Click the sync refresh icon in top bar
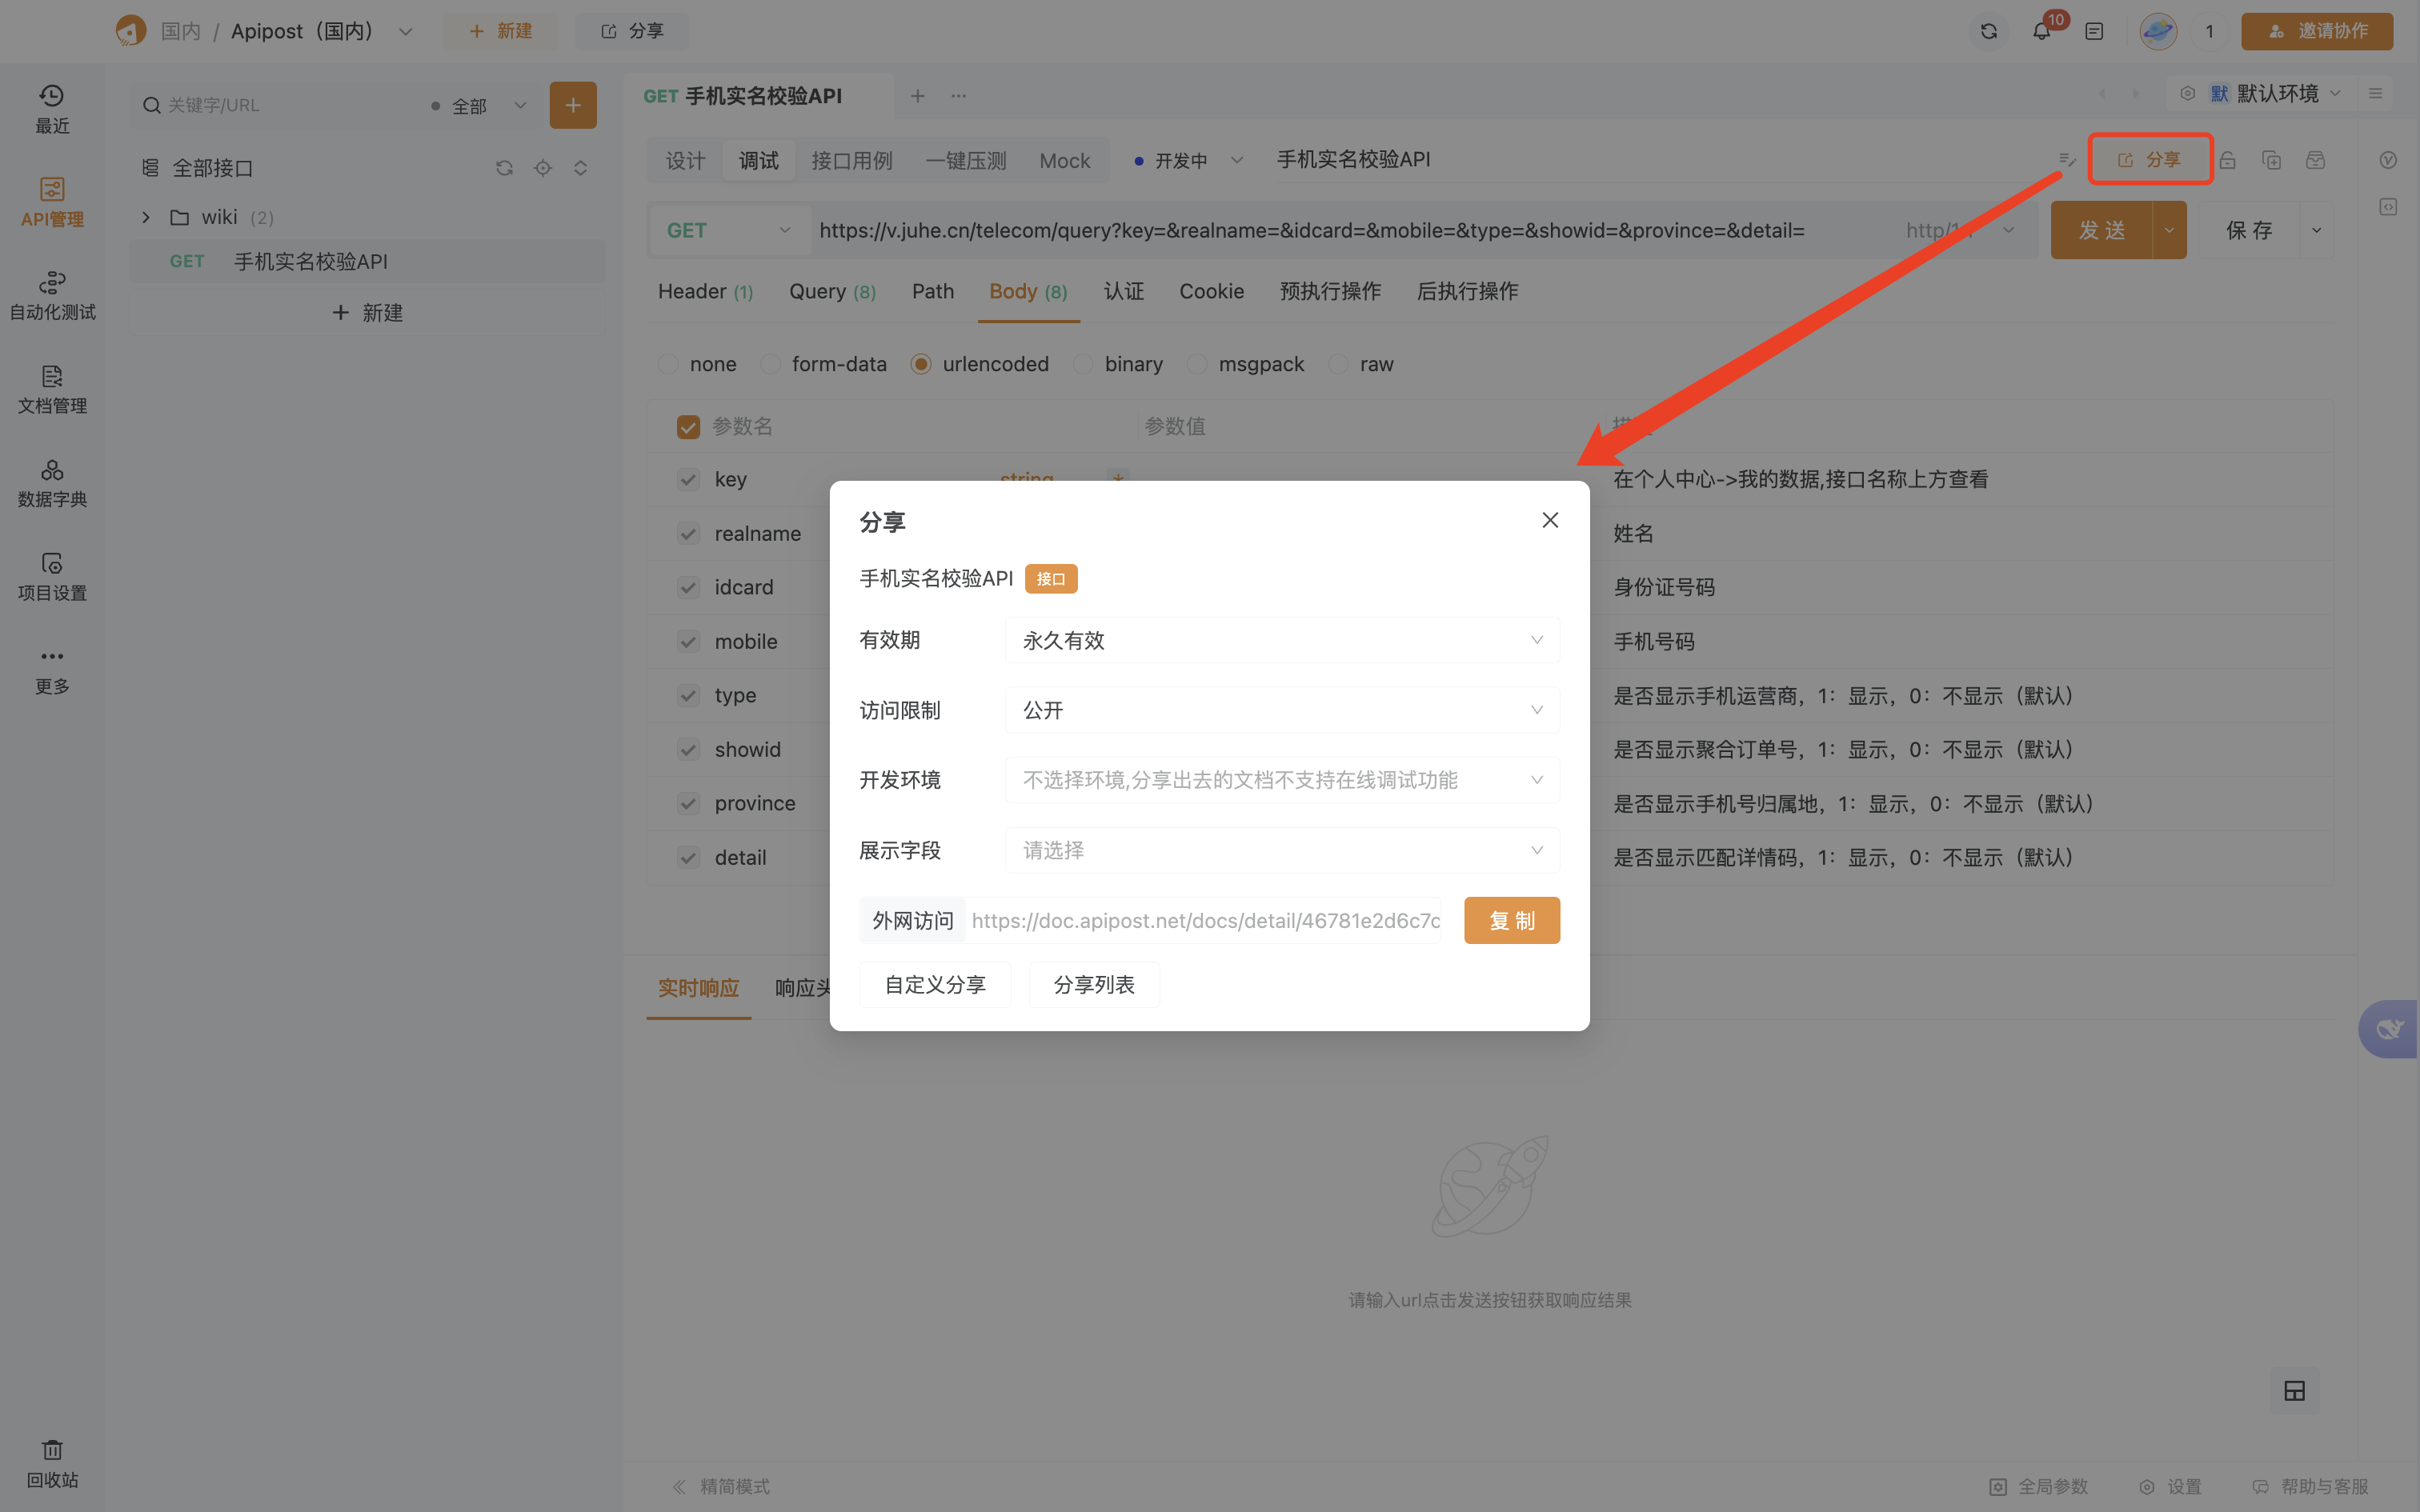The height and width of the screenshot is (1512, 2420). click(x=1987, y=31)
